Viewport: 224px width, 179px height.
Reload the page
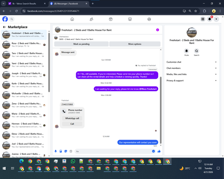[x=17, y=11]
